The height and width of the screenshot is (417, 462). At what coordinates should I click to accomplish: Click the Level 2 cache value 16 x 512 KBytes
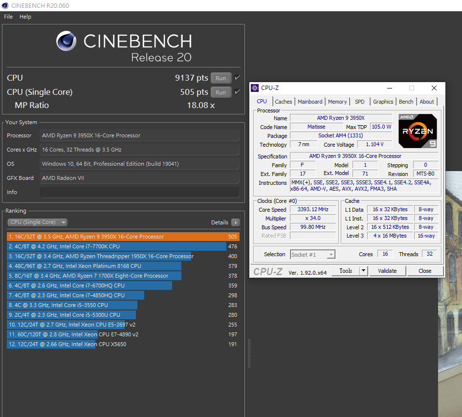point(390,227)
